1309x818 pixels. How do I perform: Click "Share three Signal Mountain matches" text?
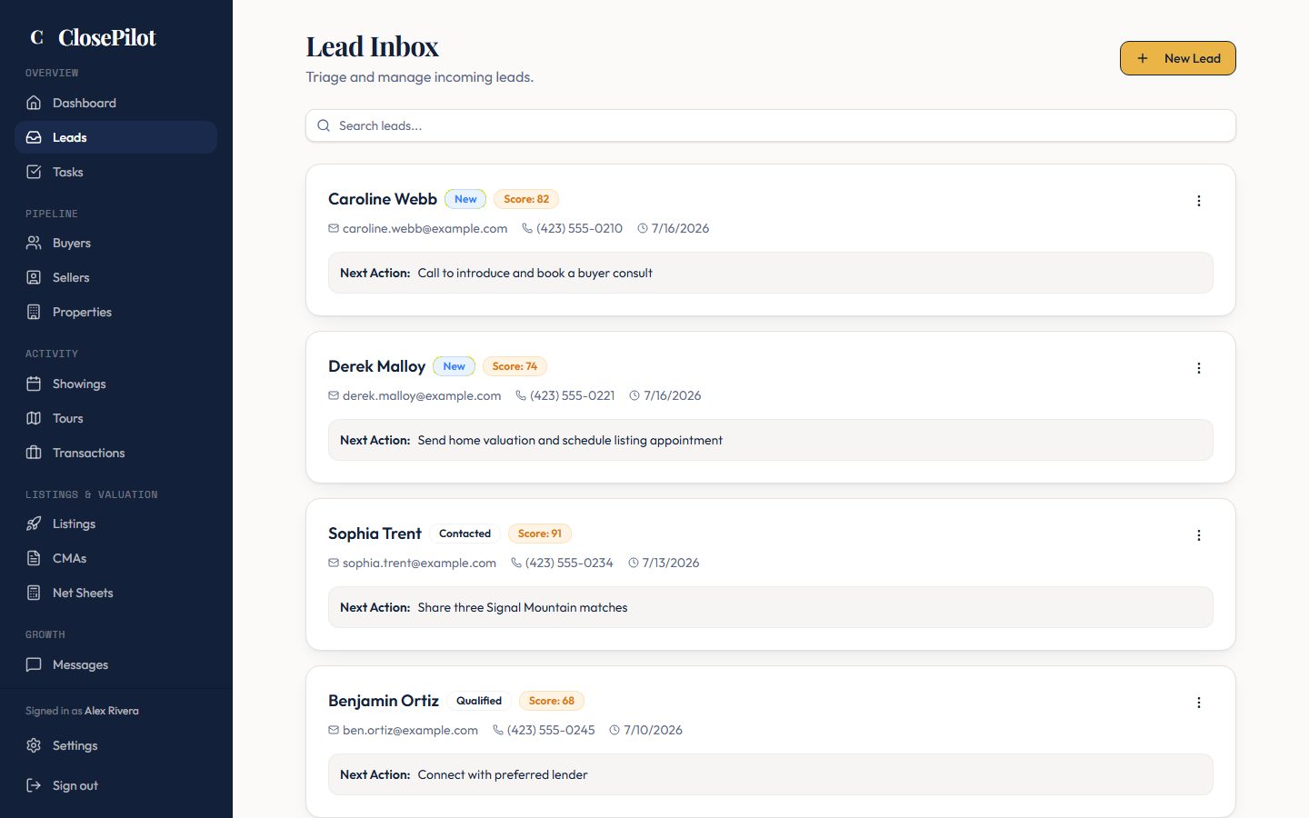[x=523, y=607]
